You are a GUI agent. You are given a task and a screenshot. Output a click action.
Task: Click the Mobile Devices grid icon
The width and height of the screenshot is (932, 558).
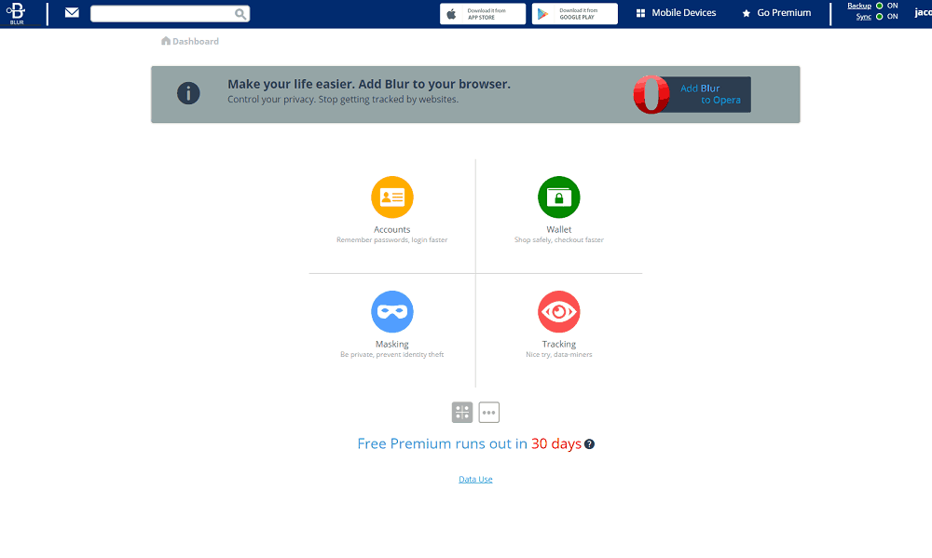(x=641, y=13)
